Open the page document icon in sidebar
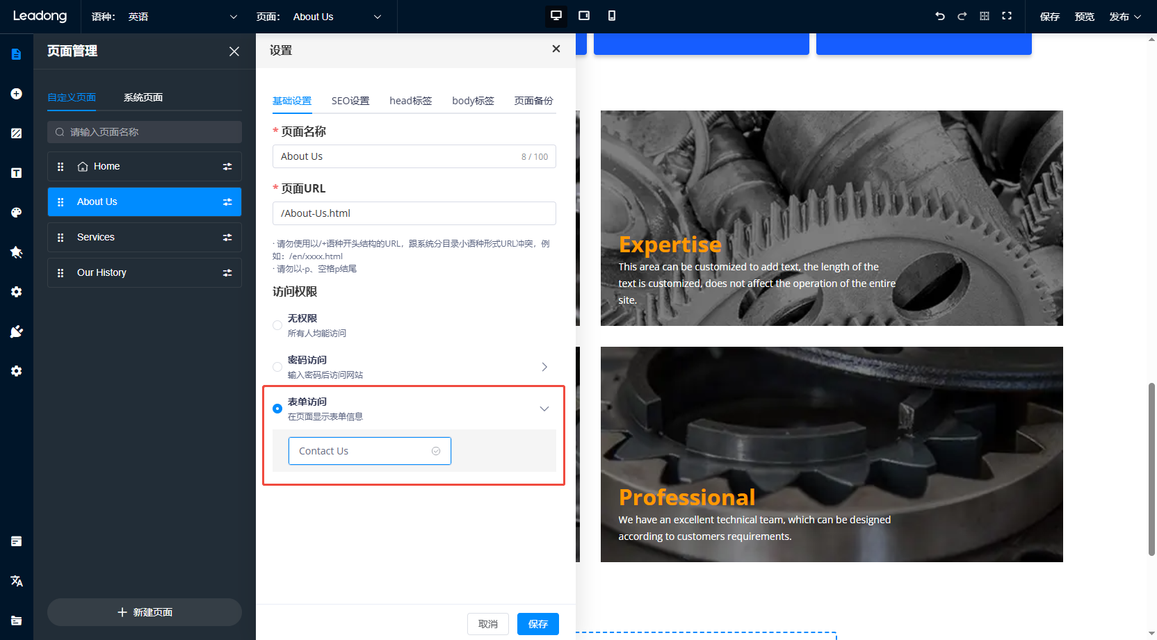The width and height of the screenshot is (1157, 640). (16, 54)
